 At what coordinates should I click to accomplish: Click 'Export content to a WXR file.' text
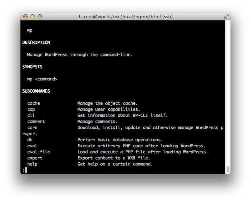click(114, 158)
